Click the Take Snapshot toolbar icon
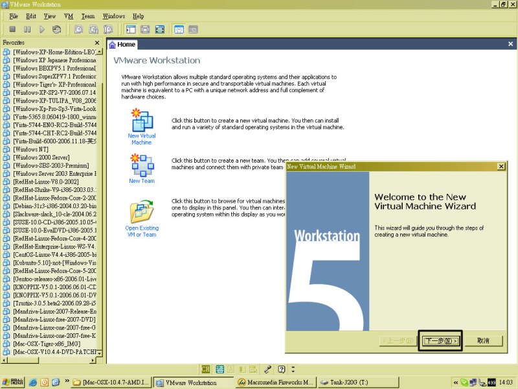The image size is (518, 389). coord(78,29)
